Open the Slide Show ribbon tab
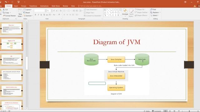200x112 pixels. tap(56, 6)
